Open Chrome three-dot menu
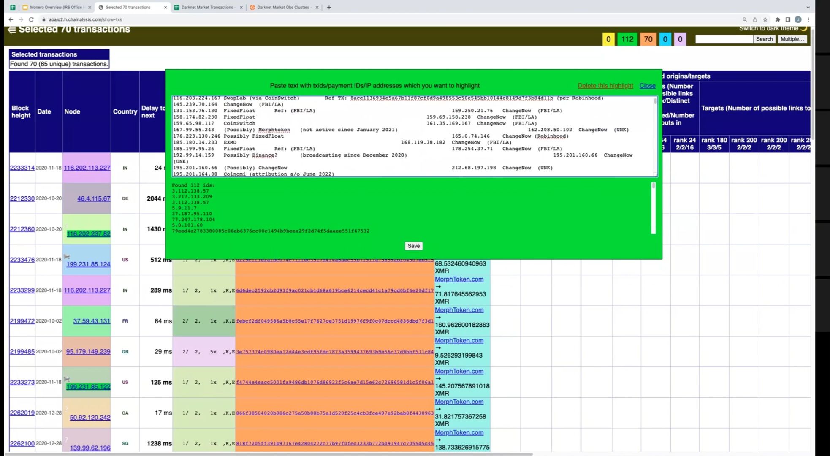This screenshot has height=456, width=830. pyautogui.click(x=808, y=19)
